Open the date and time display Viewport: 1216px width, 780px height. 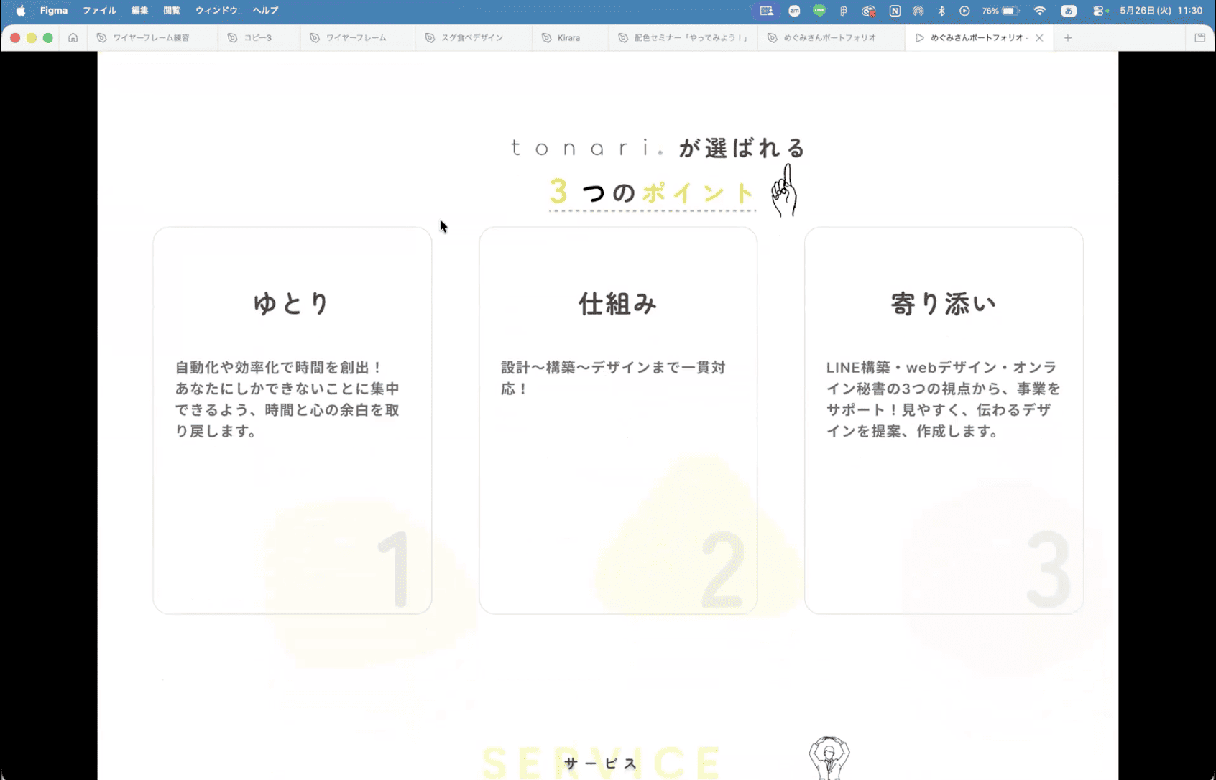pos(1161,11)
